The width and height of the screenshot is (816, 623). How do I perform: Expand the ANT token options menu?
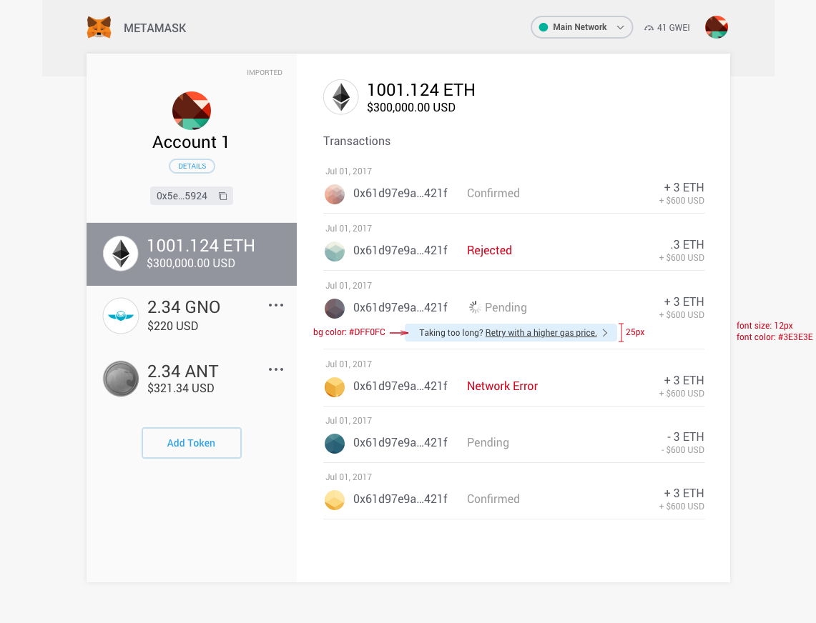point(276,369)
